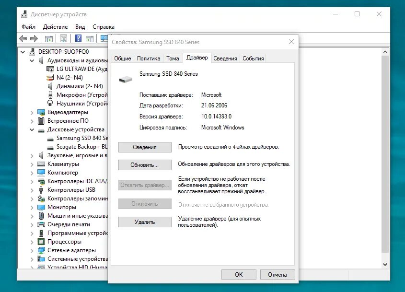Click the Отмена button
The width and height of the screenshot is (405, 292).
pyautogui.click(x=278, y=274)
